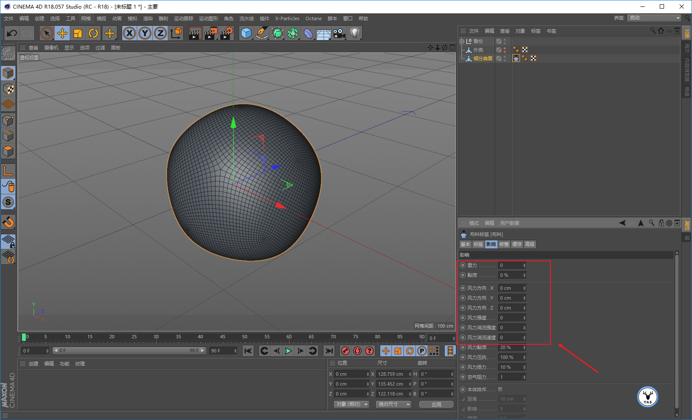Jump to the start of the timeline
Screen dimensions: 692x420
[x=248, y=351]
